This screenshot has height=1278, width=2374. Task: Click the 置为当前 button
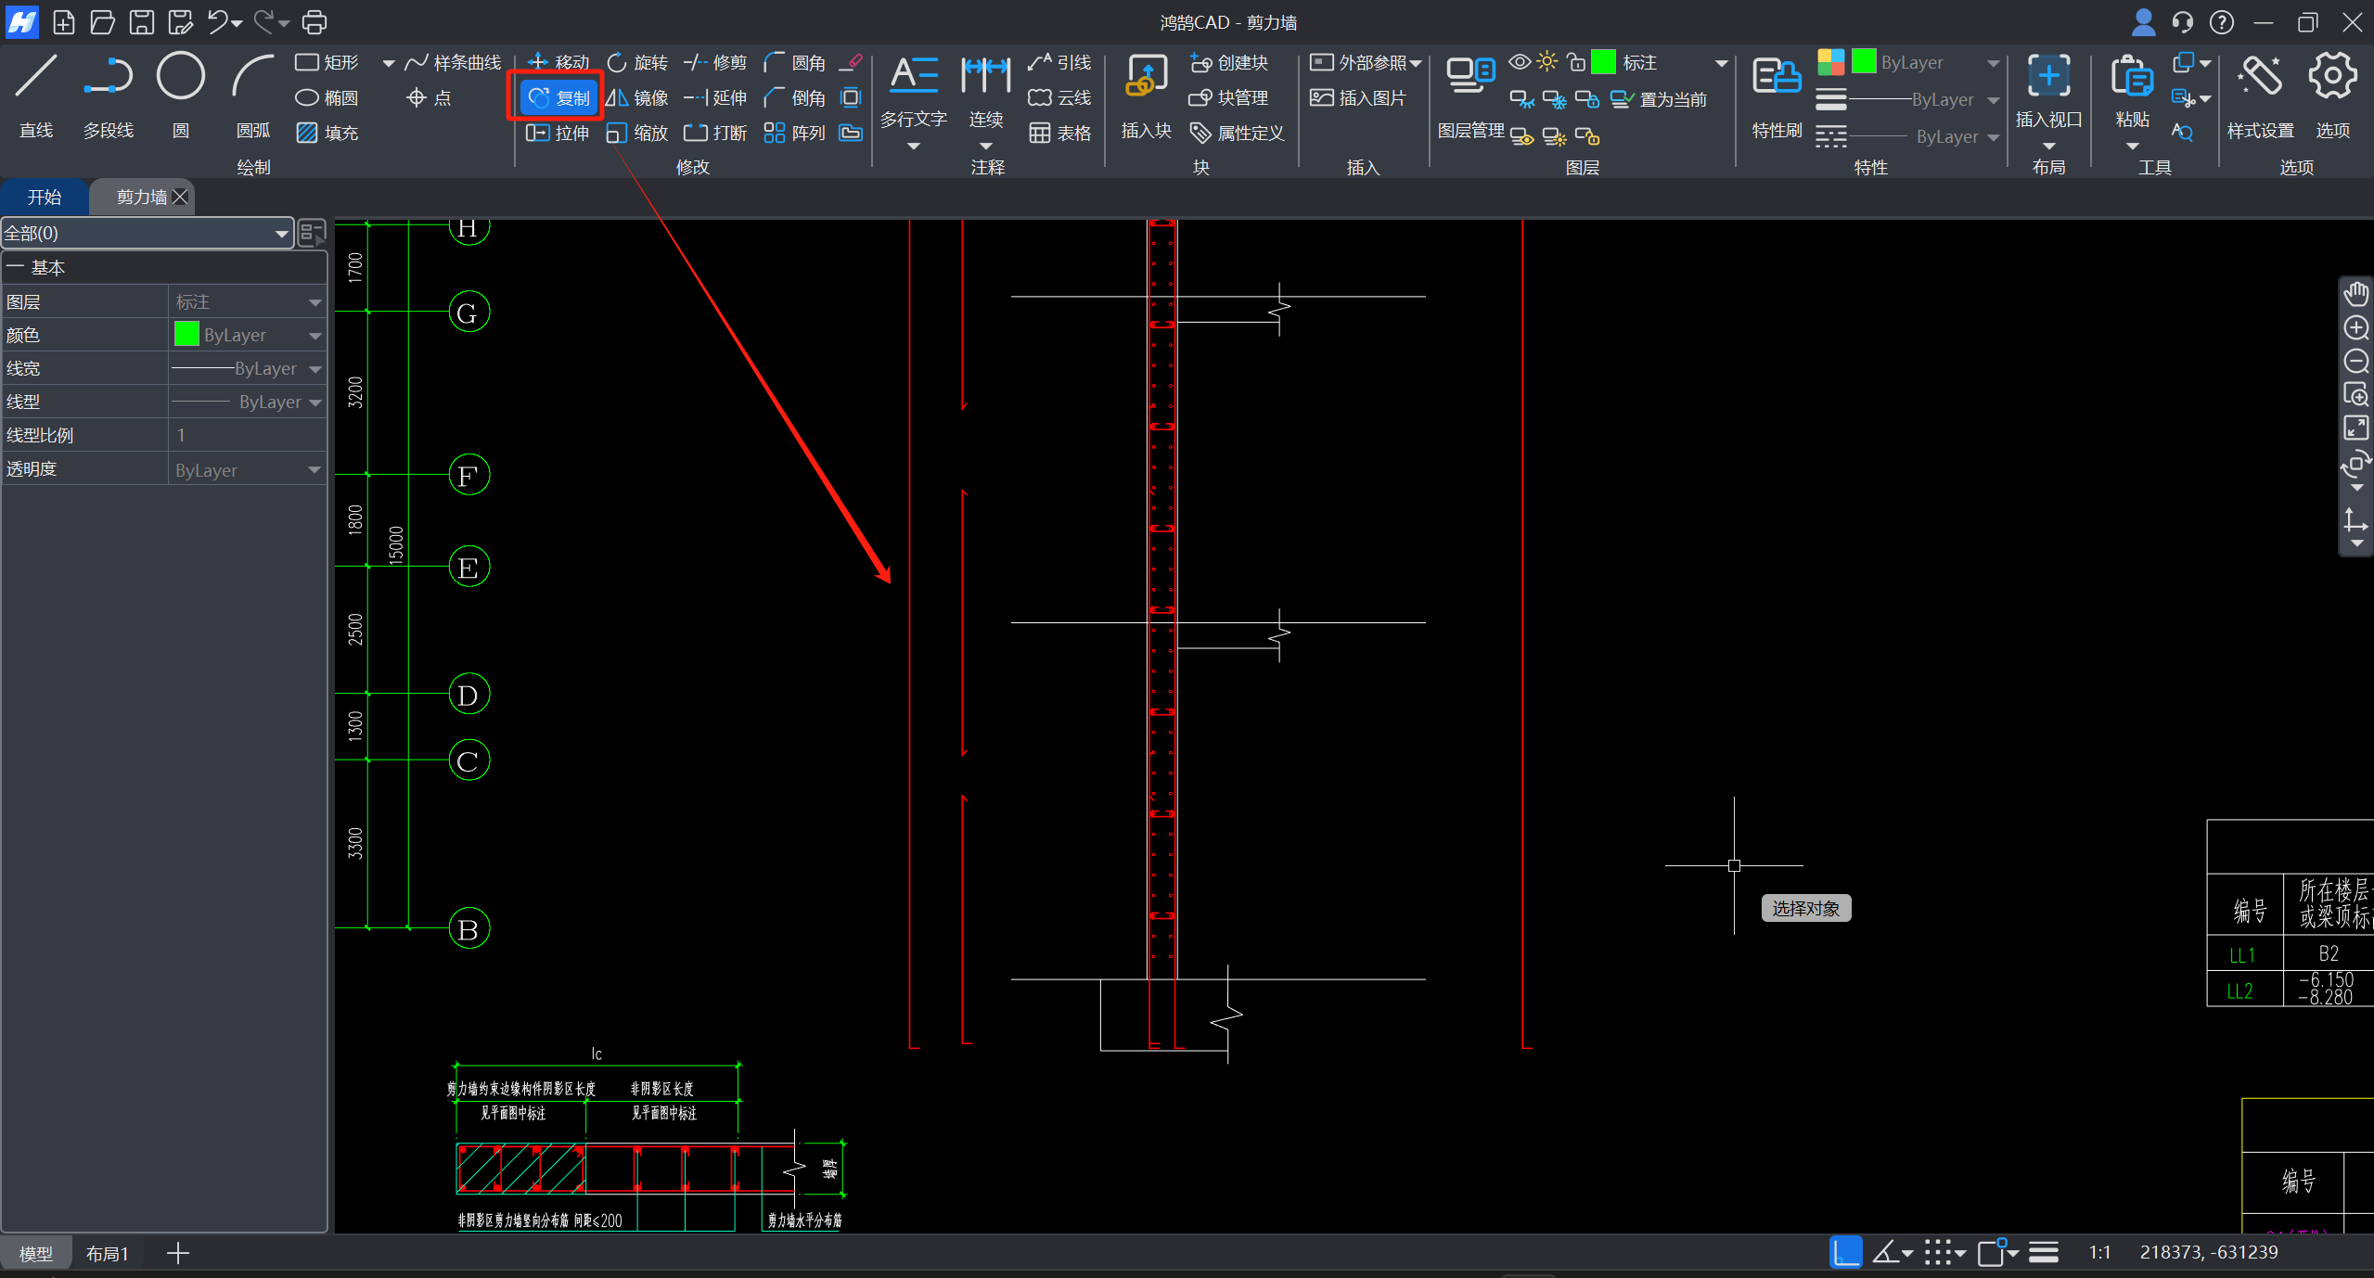point(1661,99)
